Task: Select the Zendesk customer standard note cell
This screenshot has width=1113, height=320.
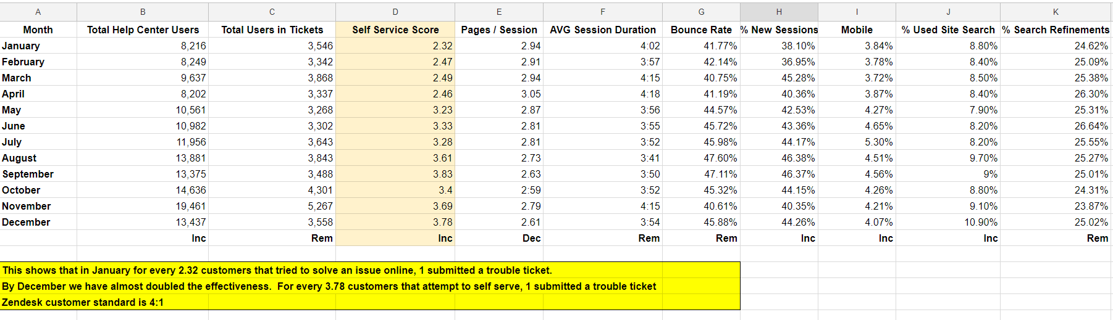Action: point(370,302)
